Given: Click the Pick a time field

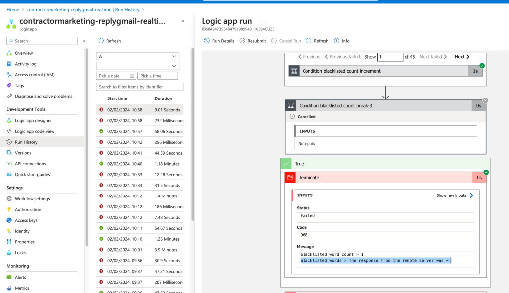Looking at the screenshot, I should [157, 76].
